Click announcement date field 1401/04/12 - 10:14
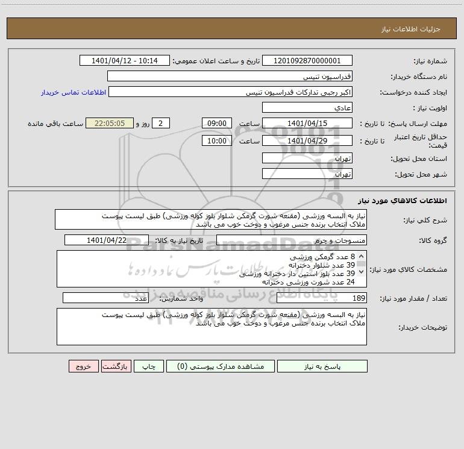Viewport: 464px width, 449px height. 125,60
